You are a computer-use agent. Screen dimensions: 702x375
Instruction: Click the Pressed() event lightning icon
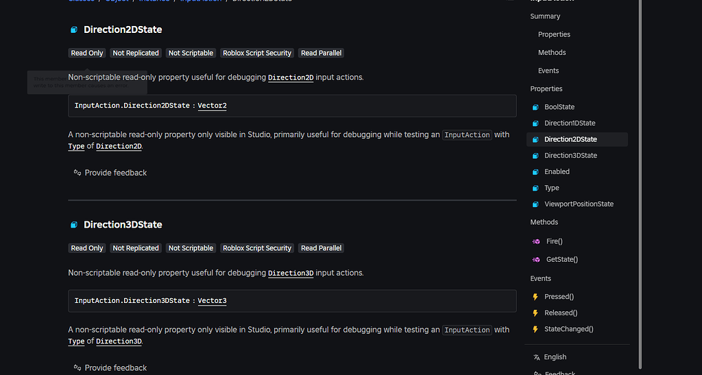[535, 297]
